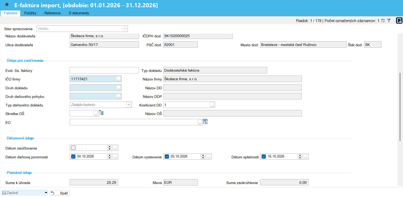Open calendar picker for Dátum vystavenia
Image resolution: width=403 pixels, height=197 pixels.
[208, 157]
